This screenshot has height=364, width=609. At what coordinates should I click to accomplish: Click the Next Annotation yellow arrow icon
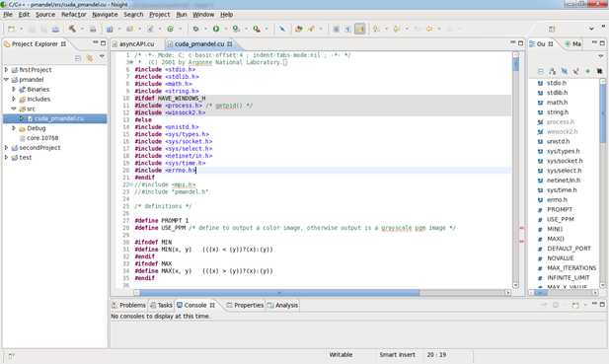[x=376, y=29]
